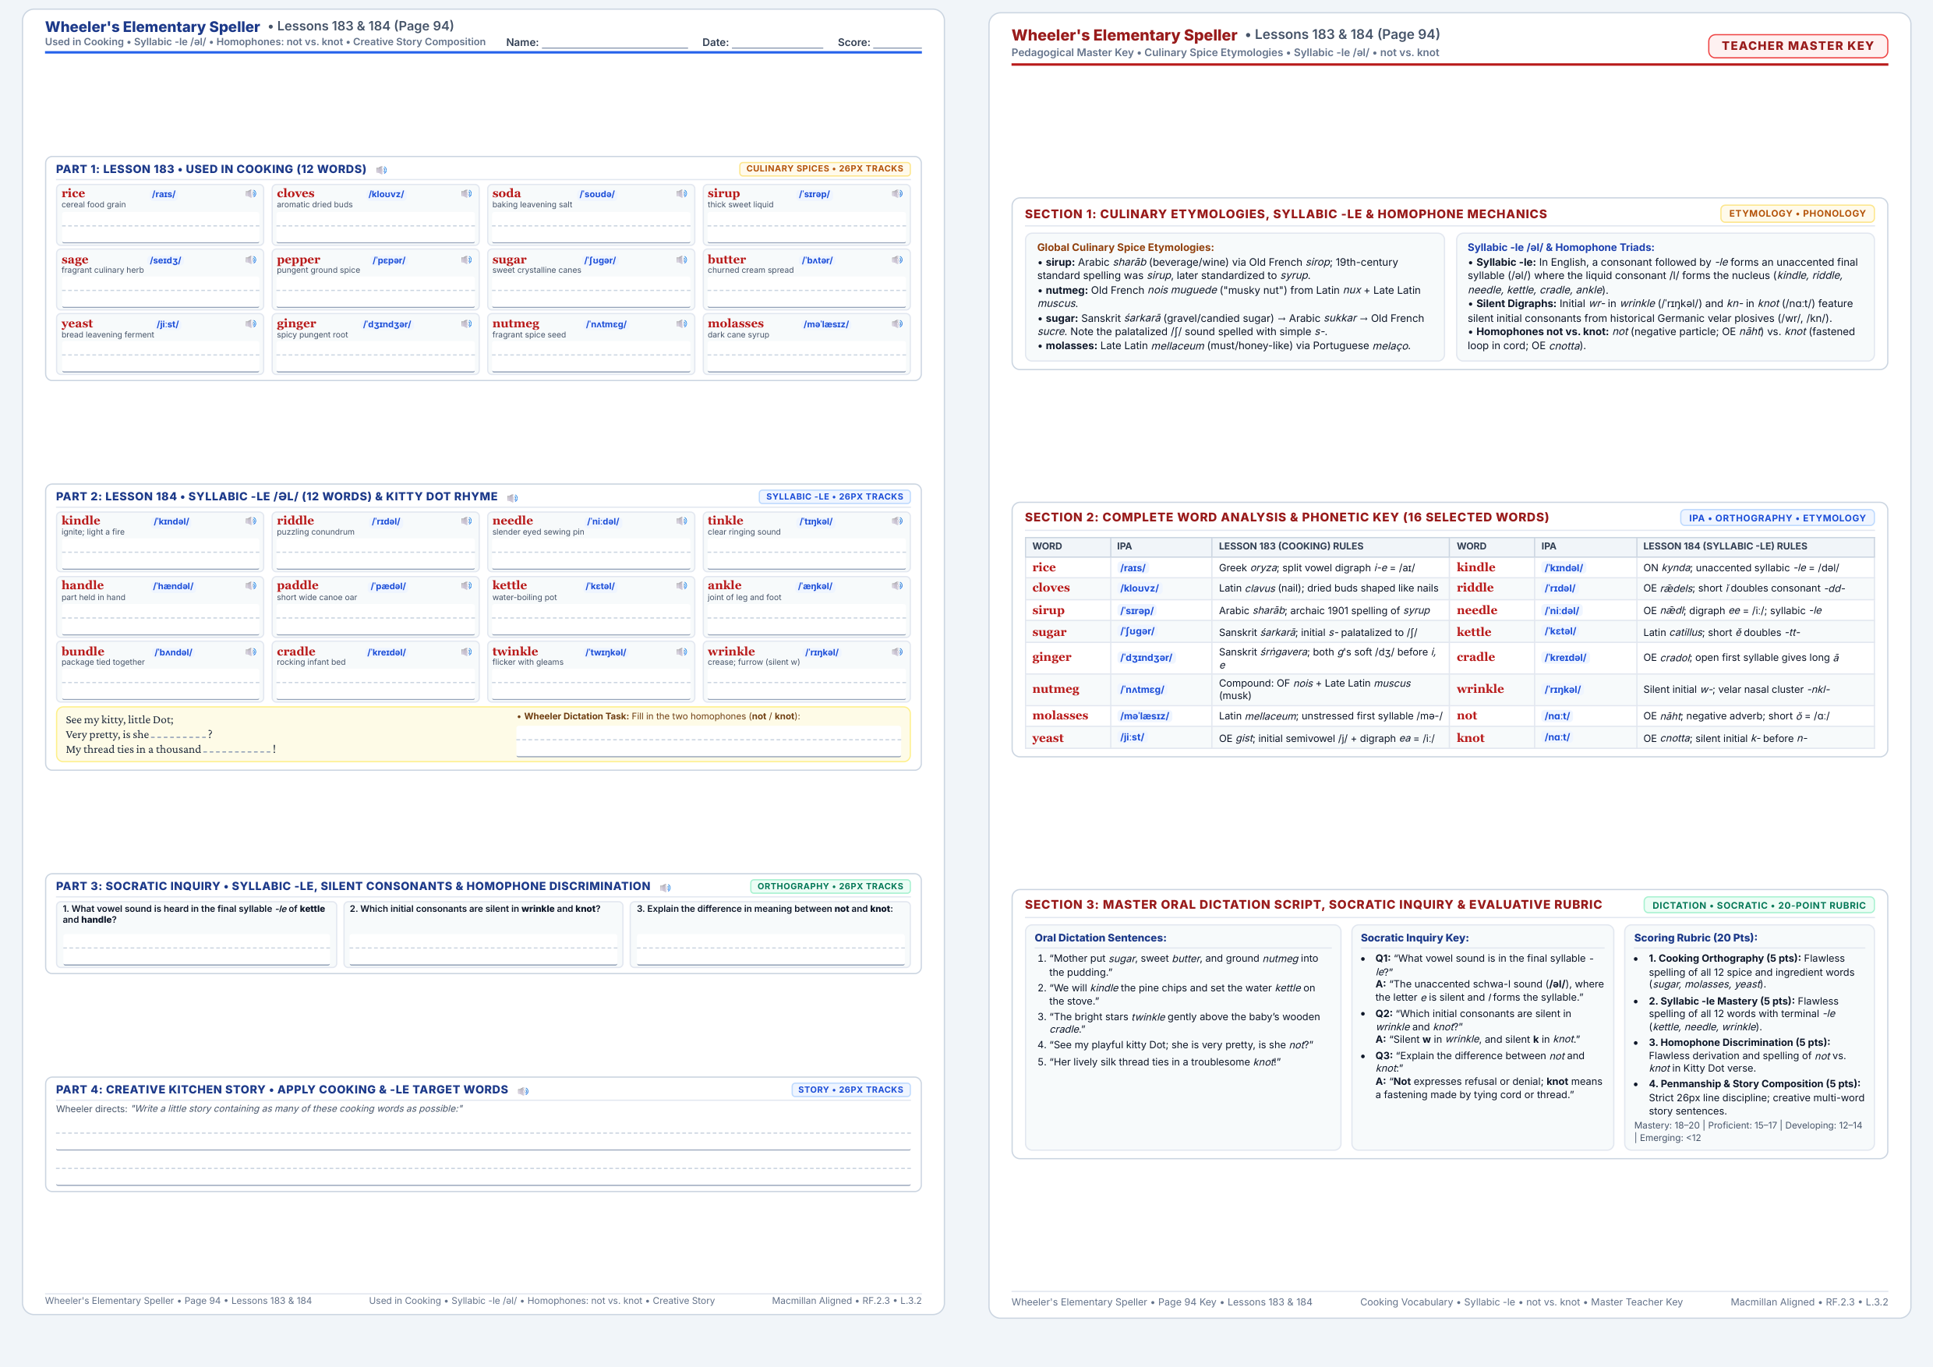Click the 'My thread ties in a thousand' line
Viewport: 1933px width, 1367px height.
click(x=171, y=749)
